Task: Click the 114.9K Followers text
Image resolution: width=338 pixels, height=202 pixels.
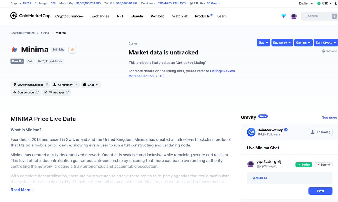Action: [269, 134]
